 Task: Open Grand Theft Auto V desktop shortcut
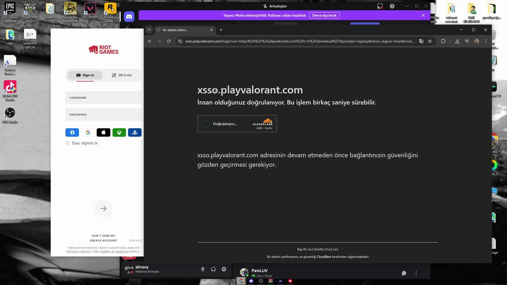point(30,13)
